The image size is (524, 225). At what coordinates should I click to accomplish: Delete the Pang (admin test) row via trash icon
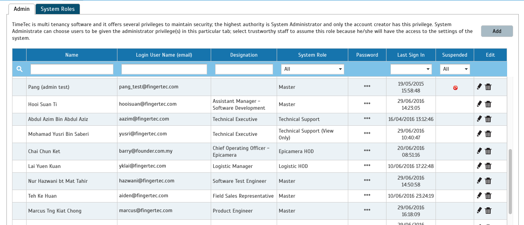(x=488, y=87)
